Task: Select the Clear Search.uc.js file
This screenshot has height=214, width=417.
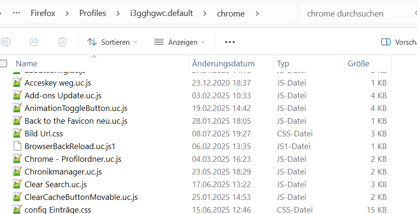Action: 56,184
